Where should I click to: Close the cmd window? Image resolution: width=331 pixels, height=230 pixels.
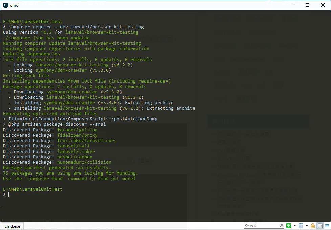pos(323,5)
